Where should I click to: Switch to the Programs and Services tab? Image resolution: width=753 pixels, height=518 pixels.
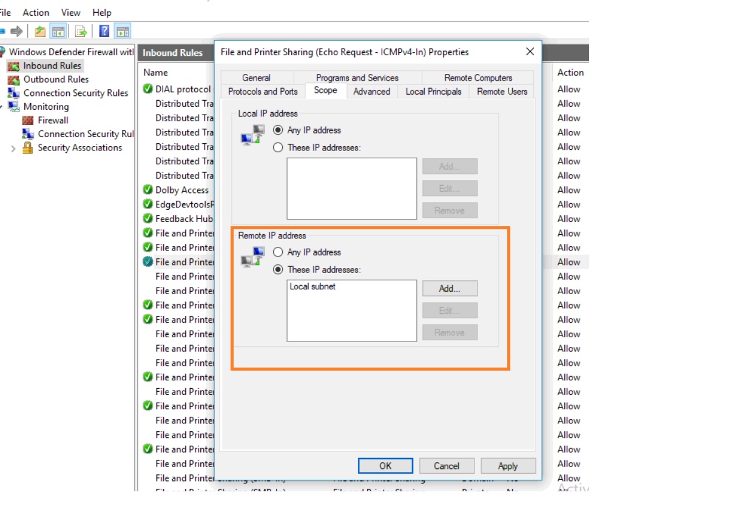pos(357,78)
